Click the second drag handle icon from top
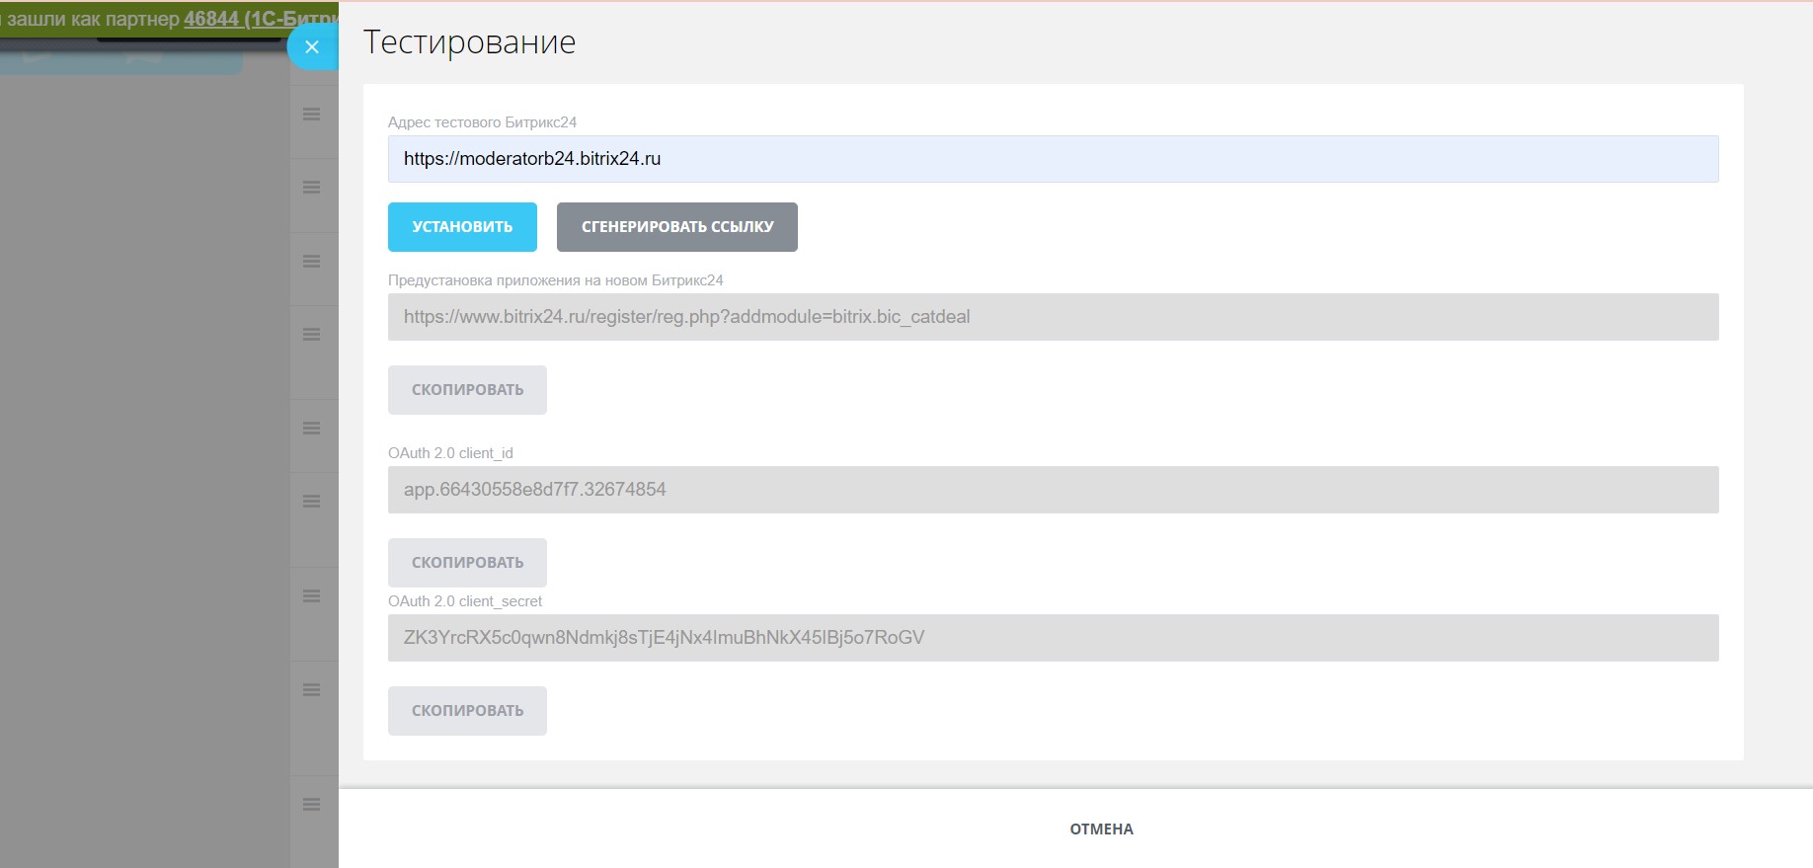 311,188
